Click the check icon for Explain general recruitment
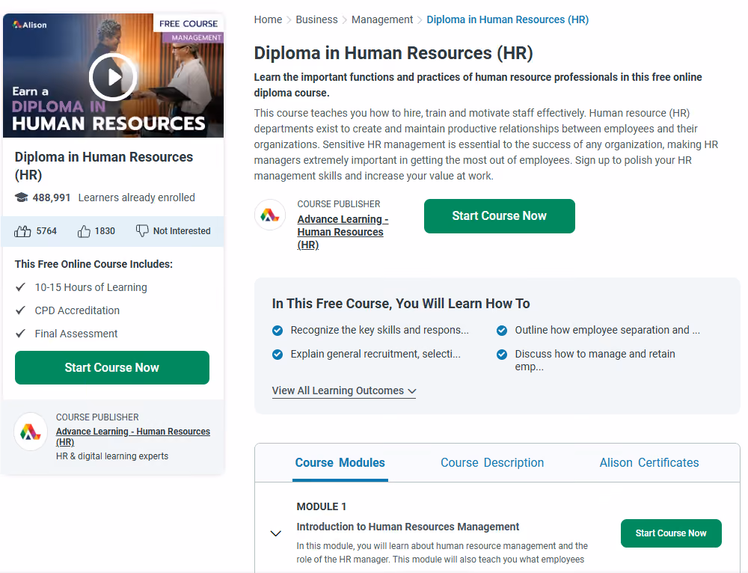Viewport: 748px width, 573px height. coord(278,355)
